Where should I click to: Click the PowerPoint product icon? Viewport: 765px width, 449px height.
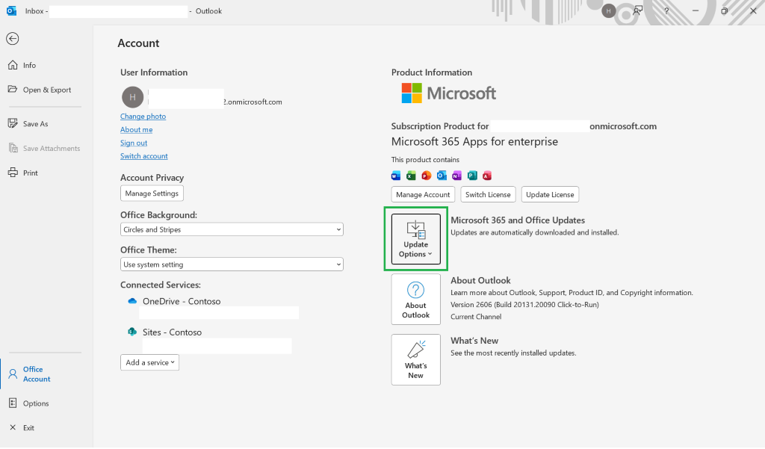pyautogui.click(x=427, y=176)
